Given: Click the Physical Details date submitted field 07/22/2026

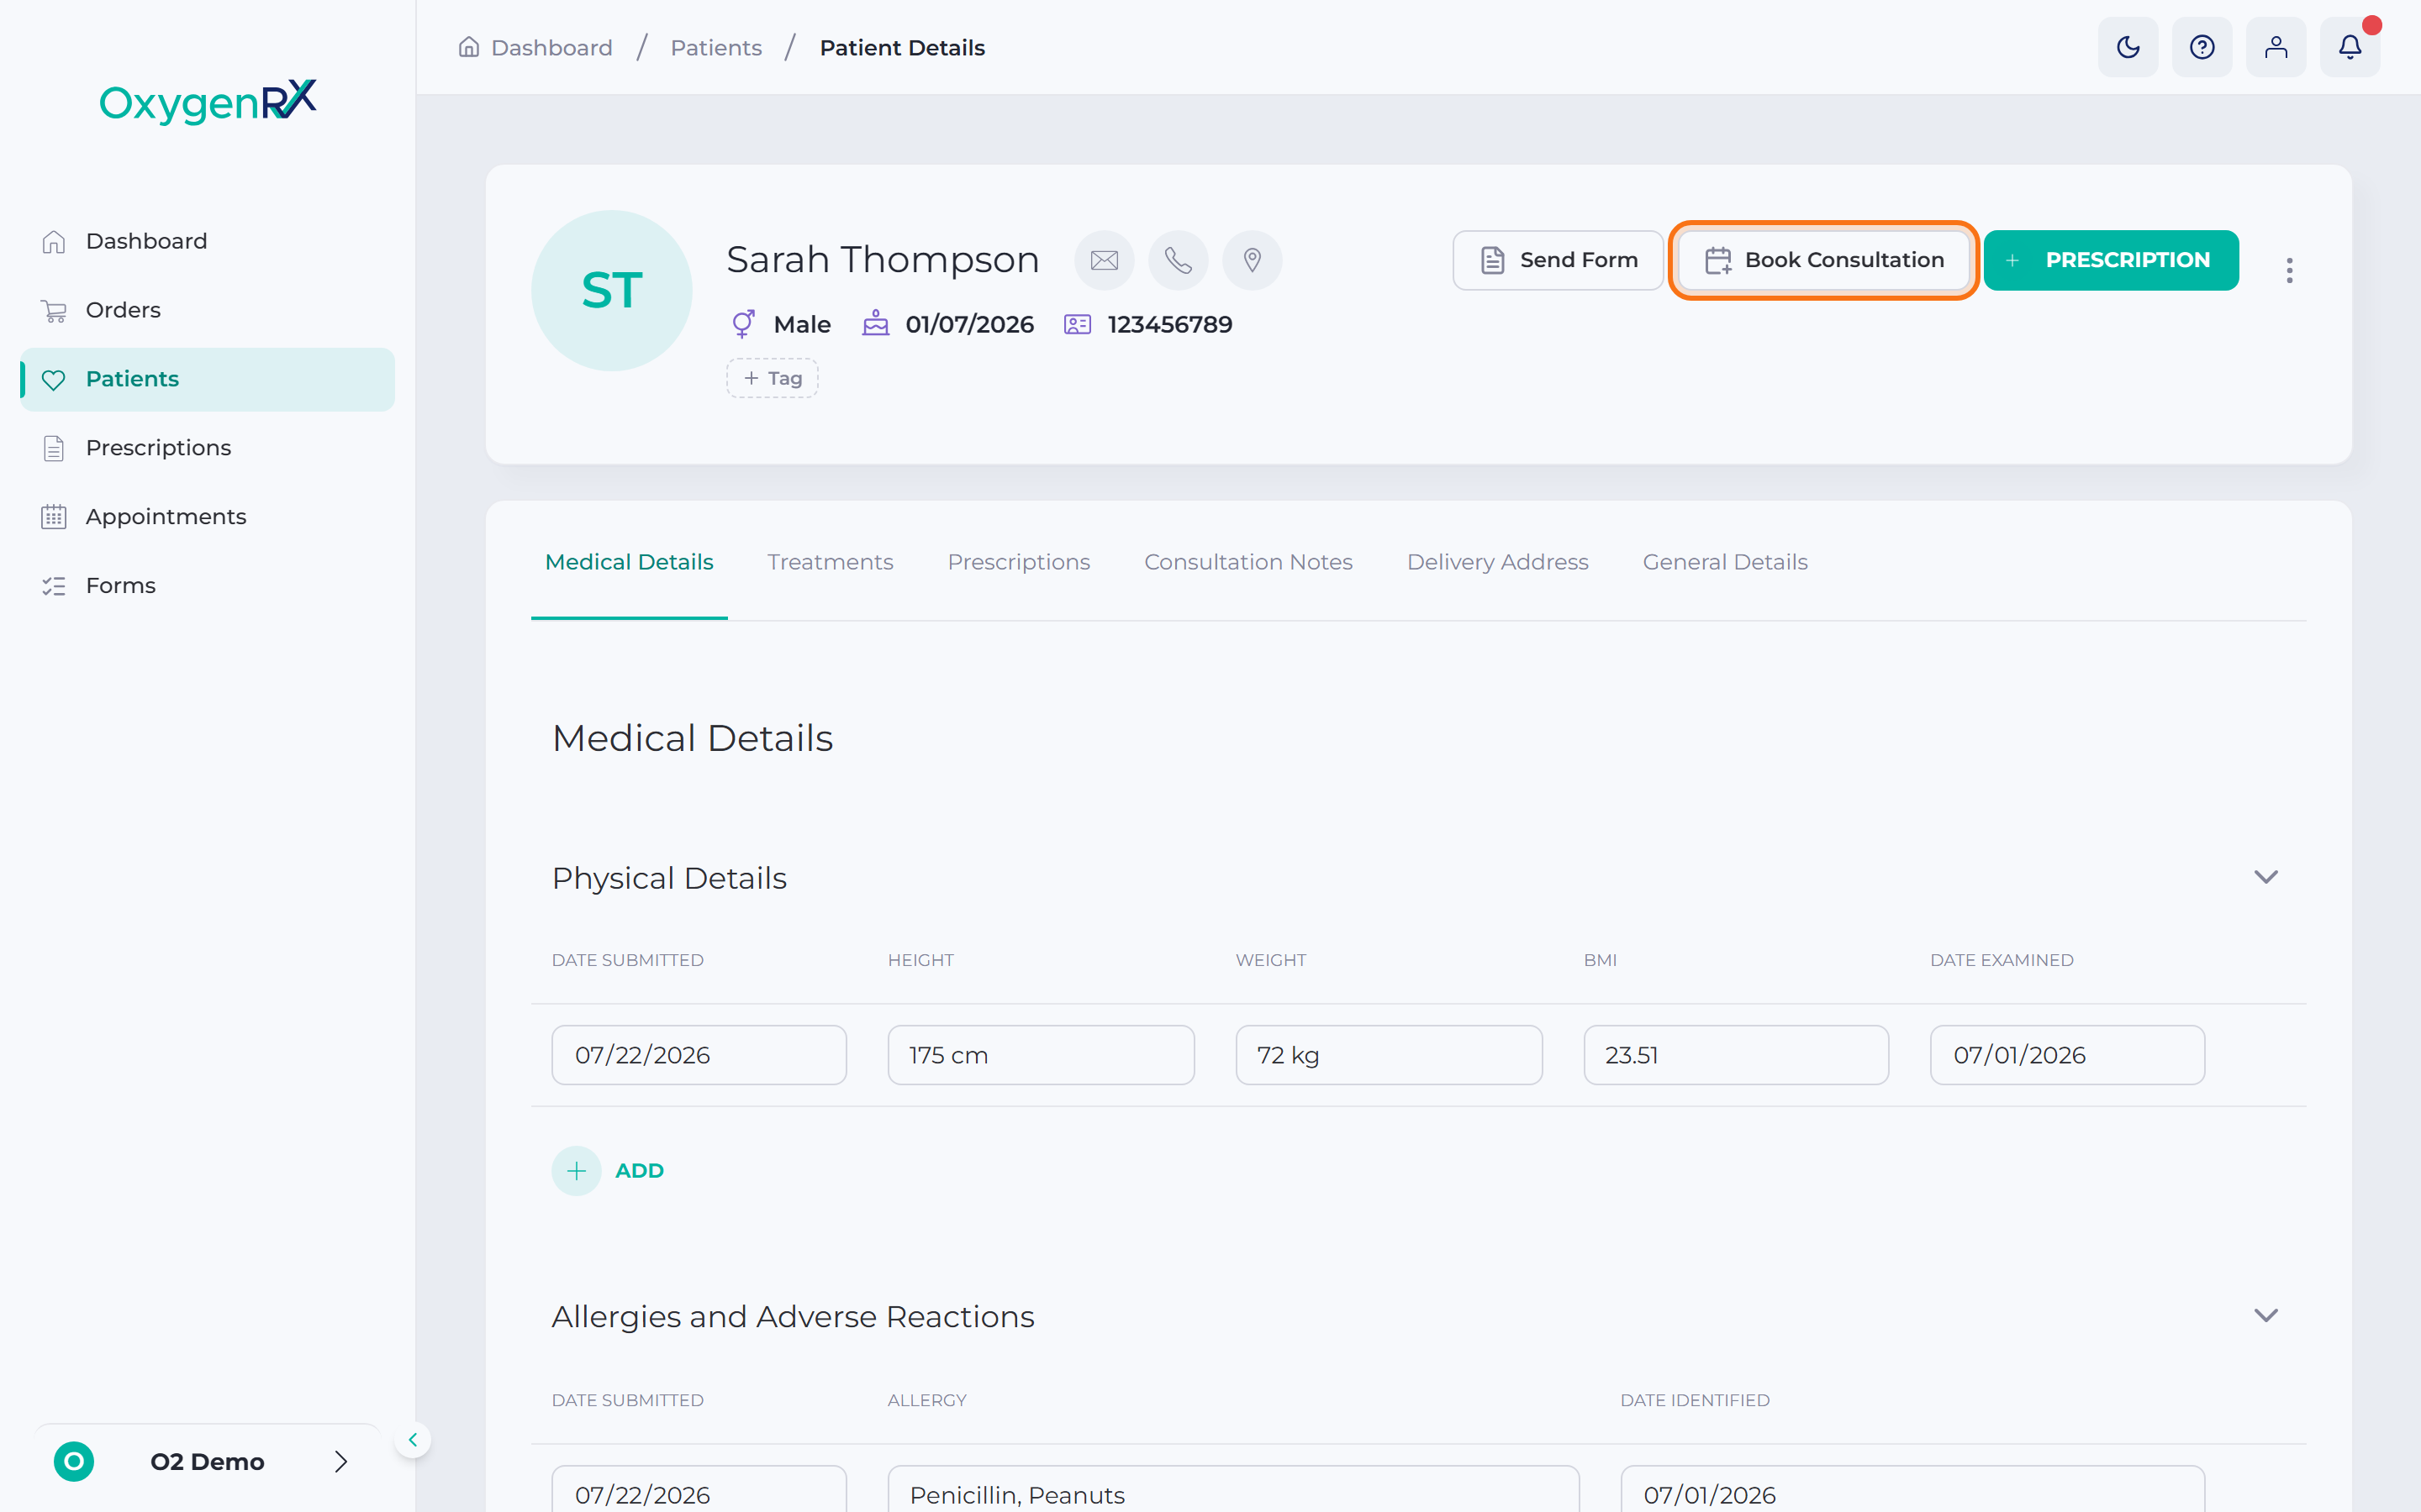Looking at the screenshot, I should 699,1055.
